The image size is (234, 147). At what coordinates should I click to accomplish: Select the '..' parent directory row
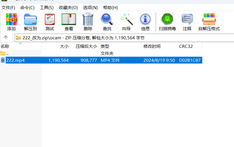tap(101, 53)
